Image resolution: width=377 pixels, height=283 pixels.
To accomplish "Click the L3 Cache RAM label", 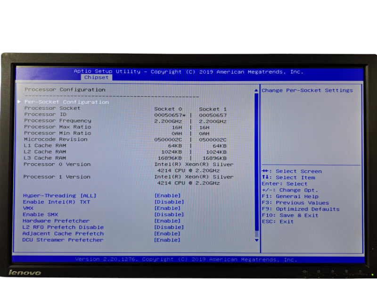I will point(45,158).
